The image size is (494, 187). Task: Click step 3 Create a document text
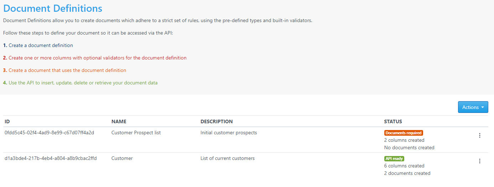pos(64,70)
